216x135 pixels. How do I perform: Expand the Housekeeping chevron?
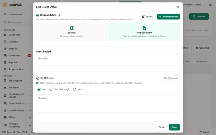(x=30, y=111)
